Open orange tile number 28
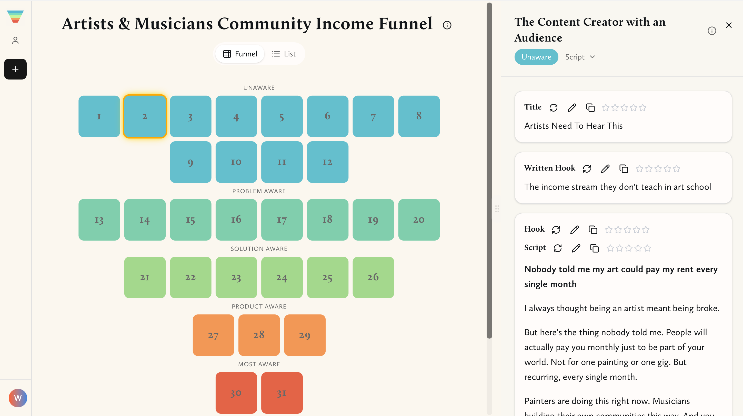 point(259,335)
